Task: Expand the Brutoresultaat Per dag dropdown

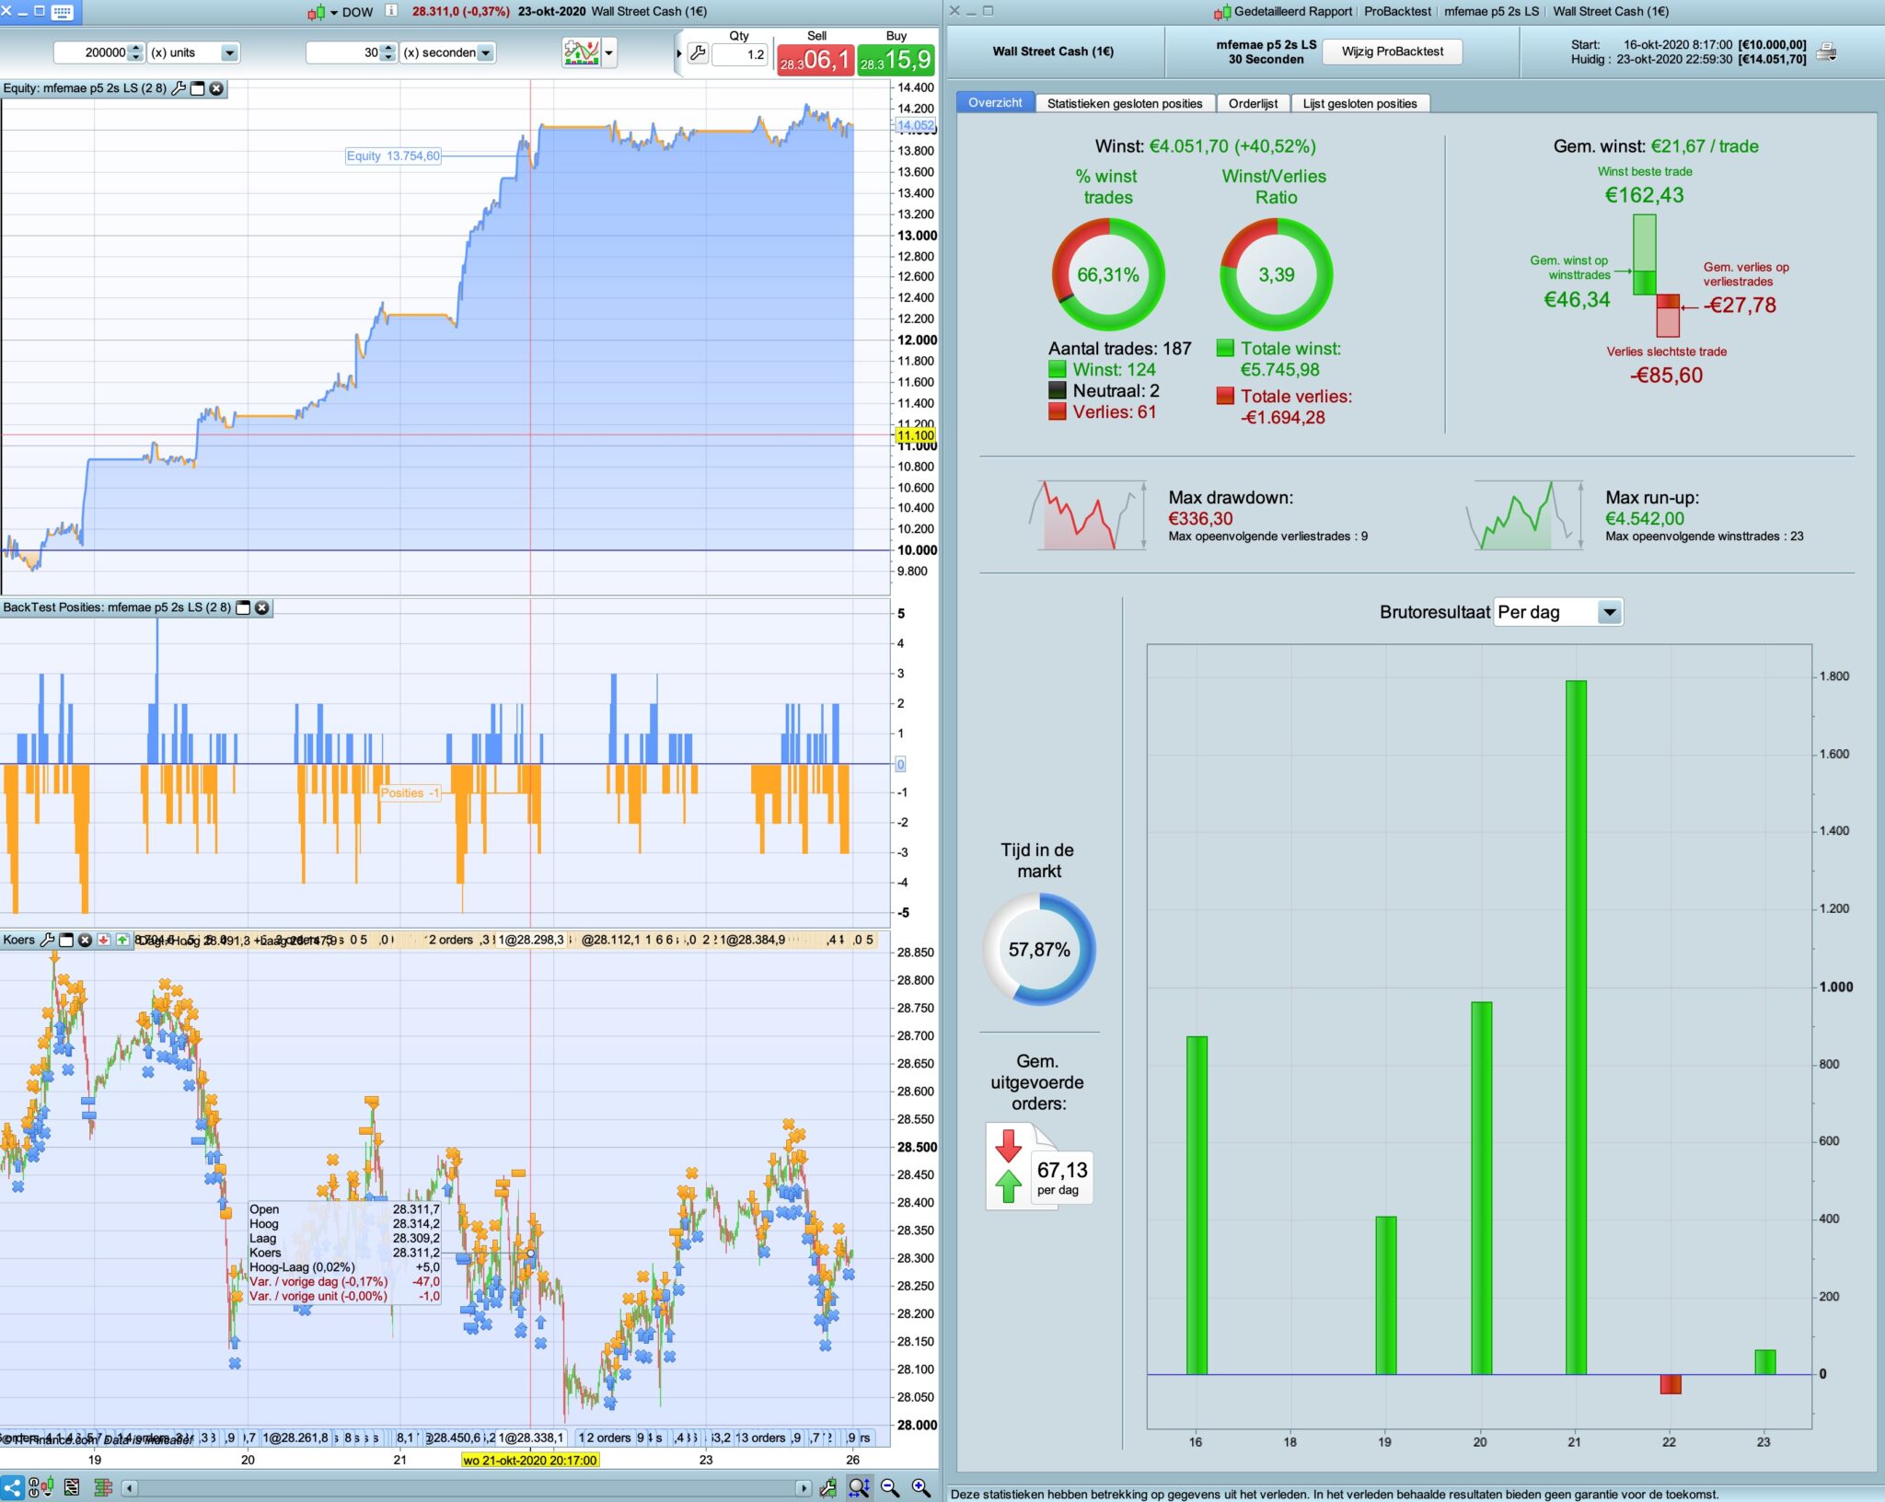Action: click(1609, 612)
